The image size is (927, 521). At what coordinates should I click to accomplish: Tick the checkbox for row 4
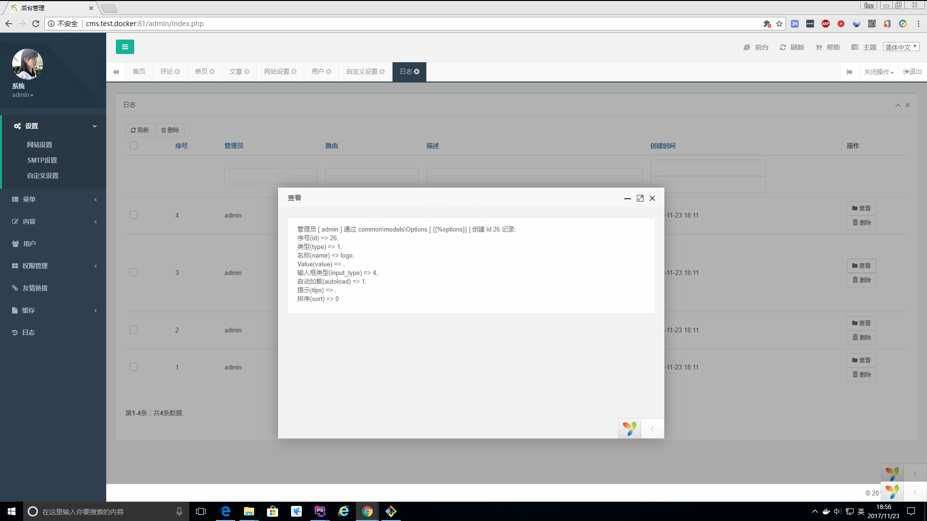pos(134,215)
